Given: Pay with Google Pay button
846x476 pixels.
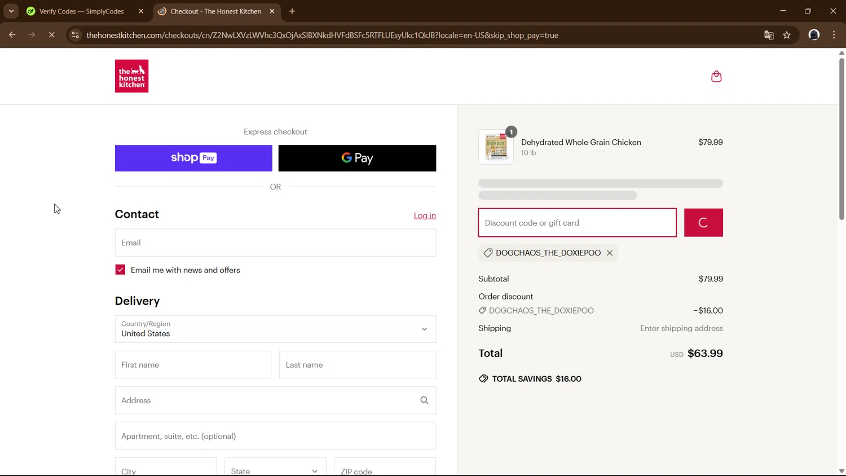Looking at the screenshot, I should tap(357, 158).
